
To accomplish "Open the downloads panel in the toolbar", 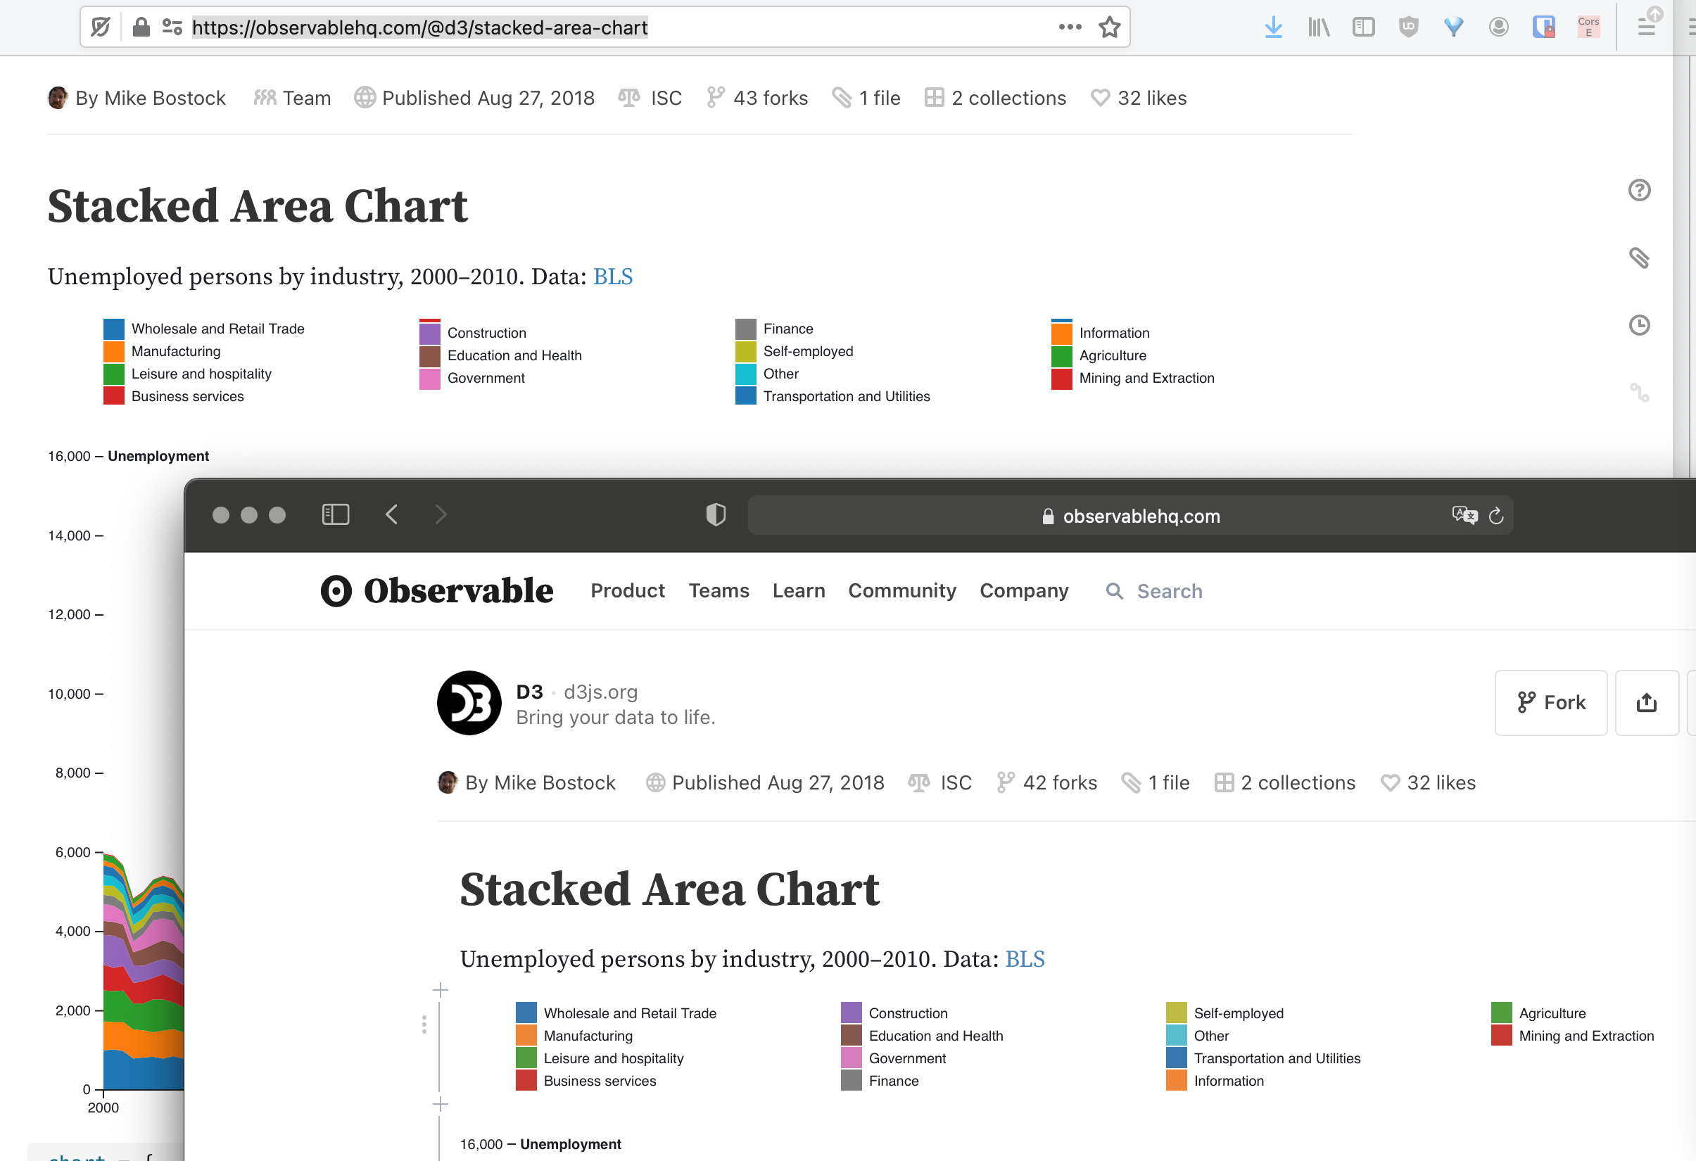I will point(1274,27).
